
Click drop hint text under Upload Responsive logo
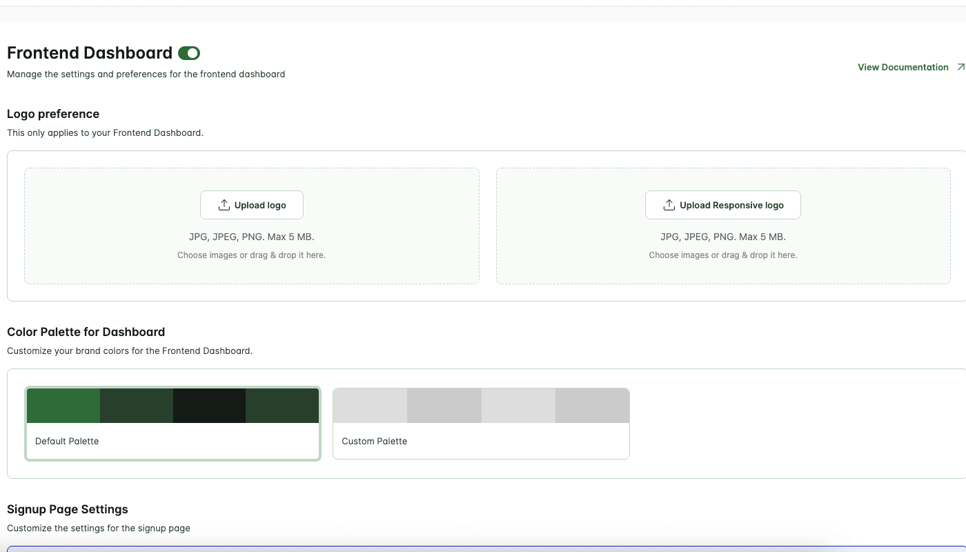pyautogui.click(x=723, y=255)
